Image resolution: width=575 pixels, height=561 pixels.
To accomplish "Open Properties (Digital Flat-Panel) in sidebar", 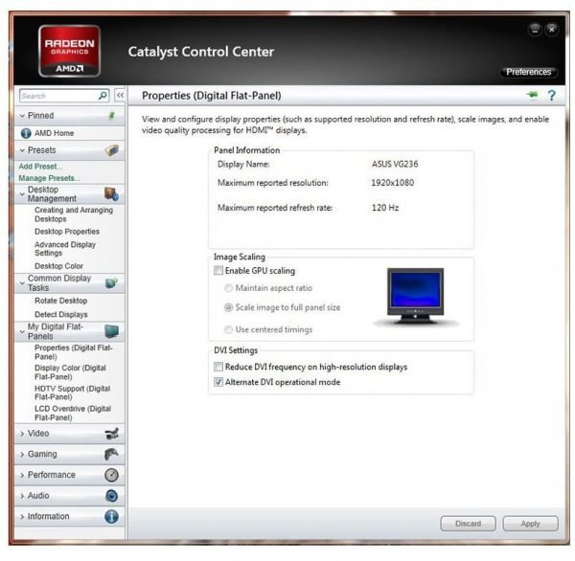I will (74, 352).
